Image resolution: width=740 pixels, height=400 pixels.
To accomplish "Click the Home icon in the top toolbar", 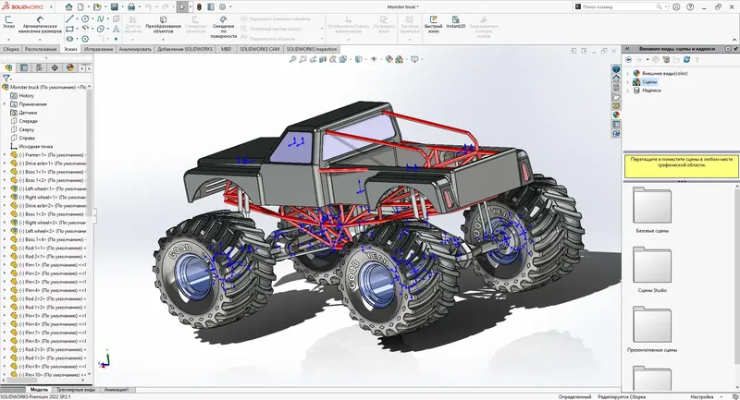I will coord(68,6).
